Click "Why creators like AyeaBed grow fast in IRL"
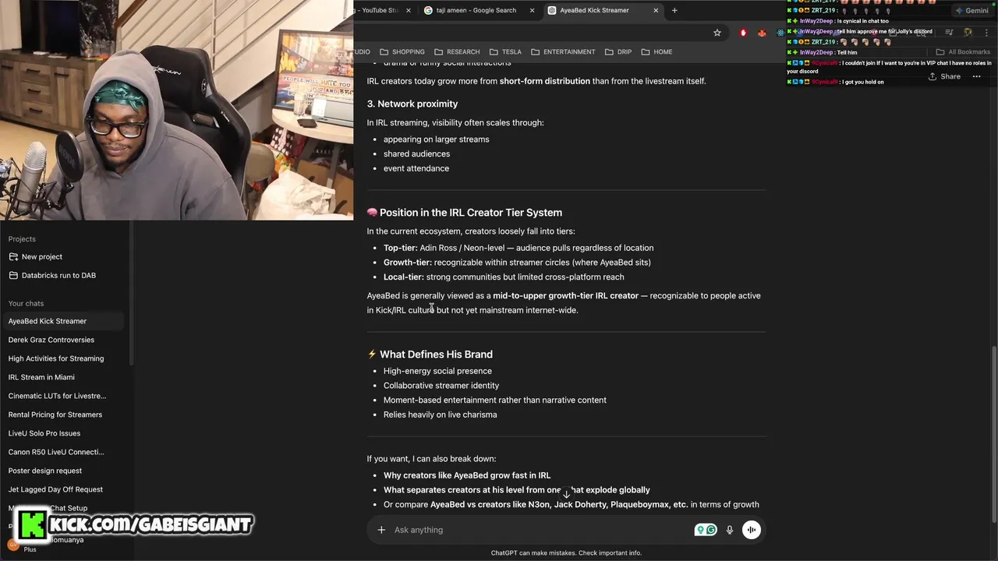This screenshot has height=561, width=998. 467,475
